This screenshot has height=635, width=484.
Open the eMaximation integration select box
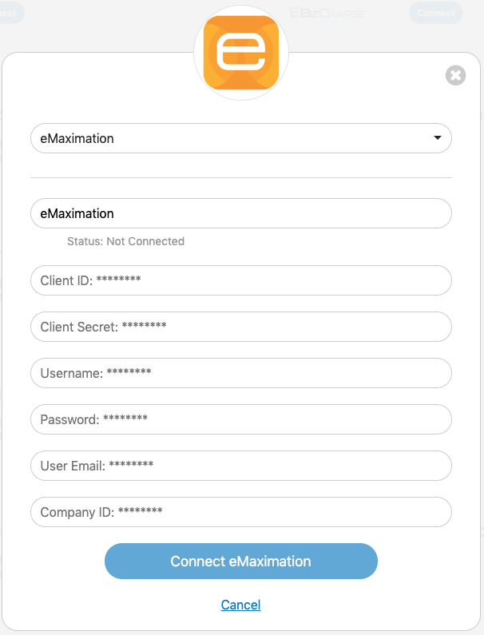(232, 138)
